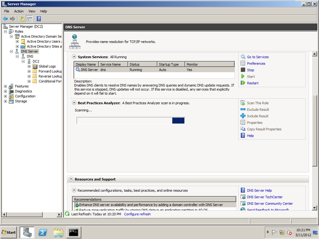The height and width of the screenshot is (239, 319).
Task: Collapse the Best Practices Analyzer section
Action: tap(74, 103)
